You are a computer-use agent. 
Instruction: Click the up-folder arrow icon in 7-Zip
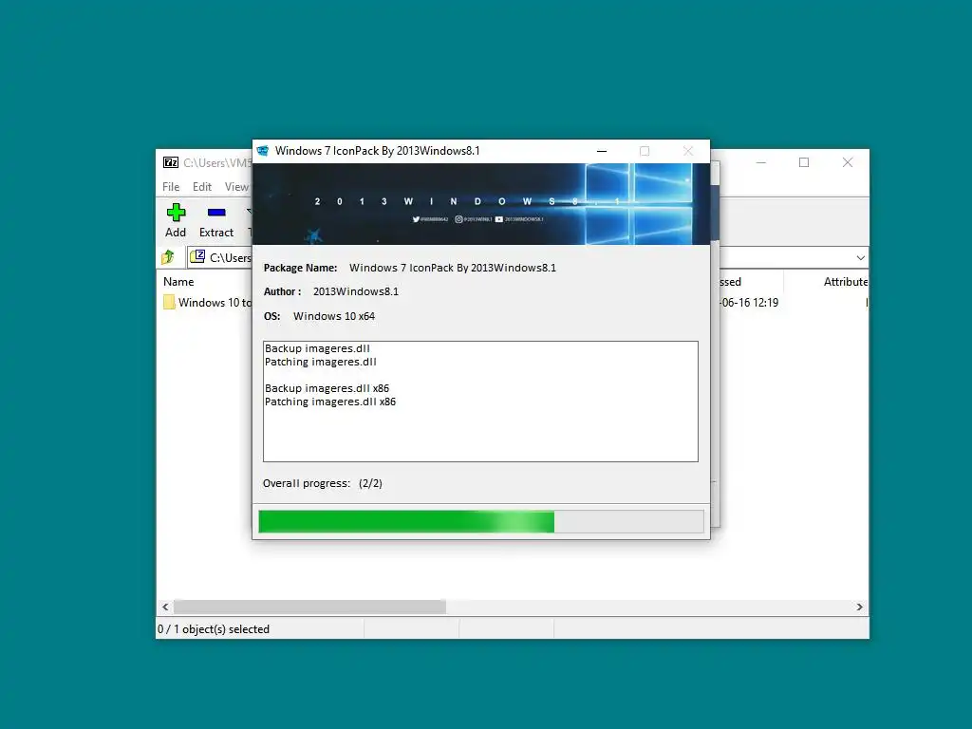click(168, 256)
